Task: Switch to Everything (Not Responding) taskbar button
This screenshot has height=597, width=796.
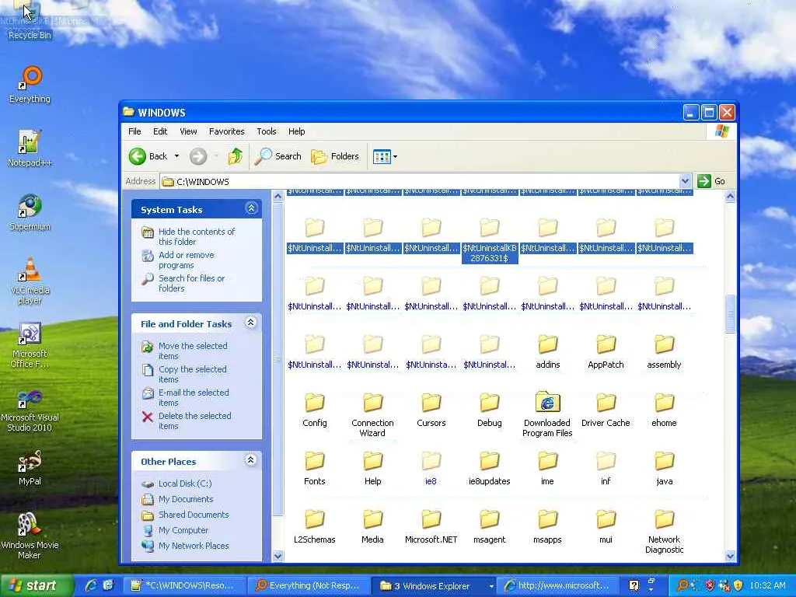Action: pos(309,586)
